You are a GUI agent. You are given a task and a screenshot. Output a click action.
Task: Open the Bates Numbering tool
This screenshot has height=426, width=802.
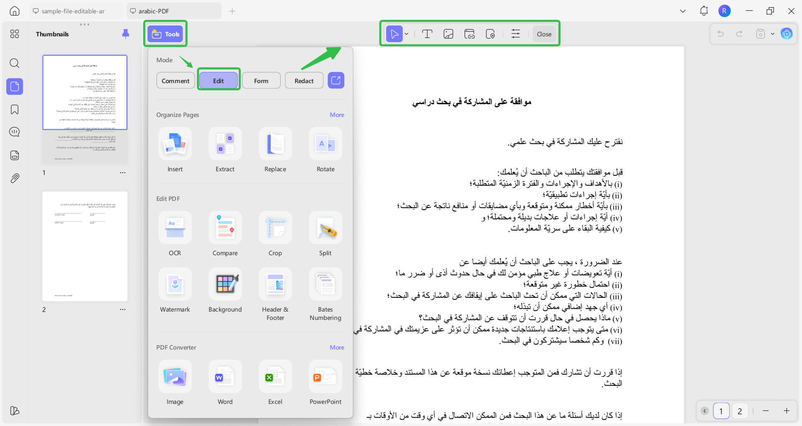326,294
